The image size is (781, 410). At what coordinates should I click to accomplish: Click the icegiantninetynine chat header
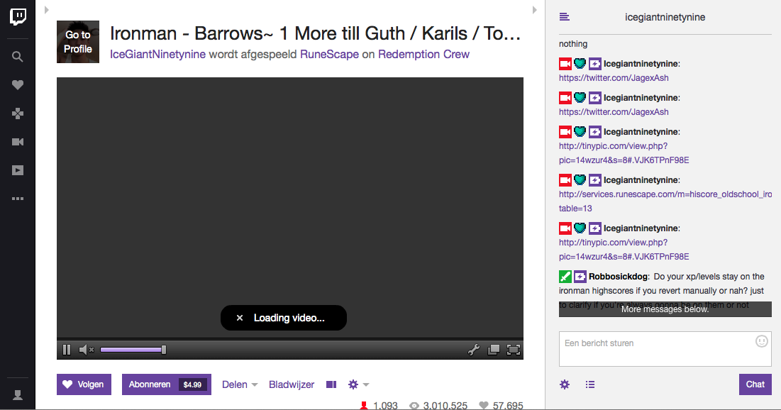[665, 17]
